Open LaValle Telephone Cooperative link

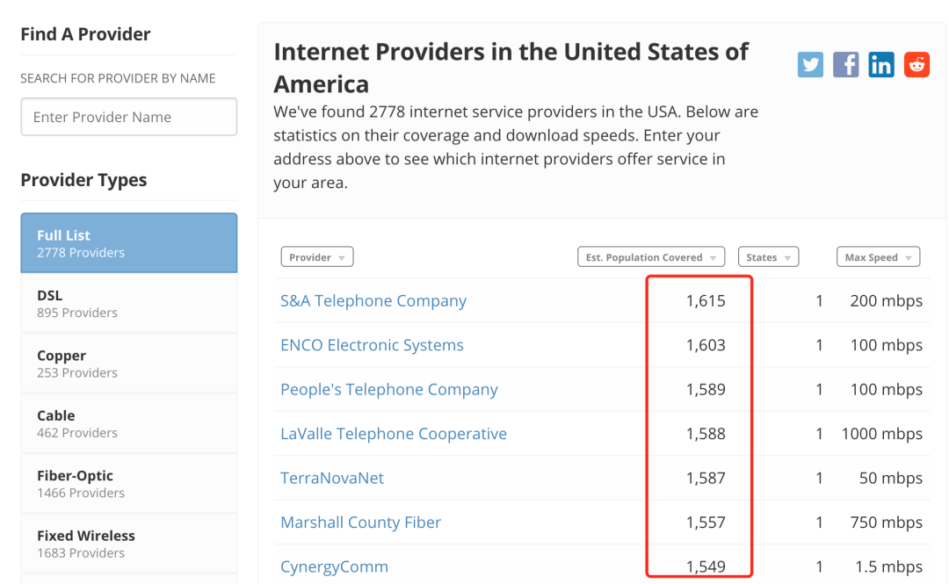click(394, 434)
